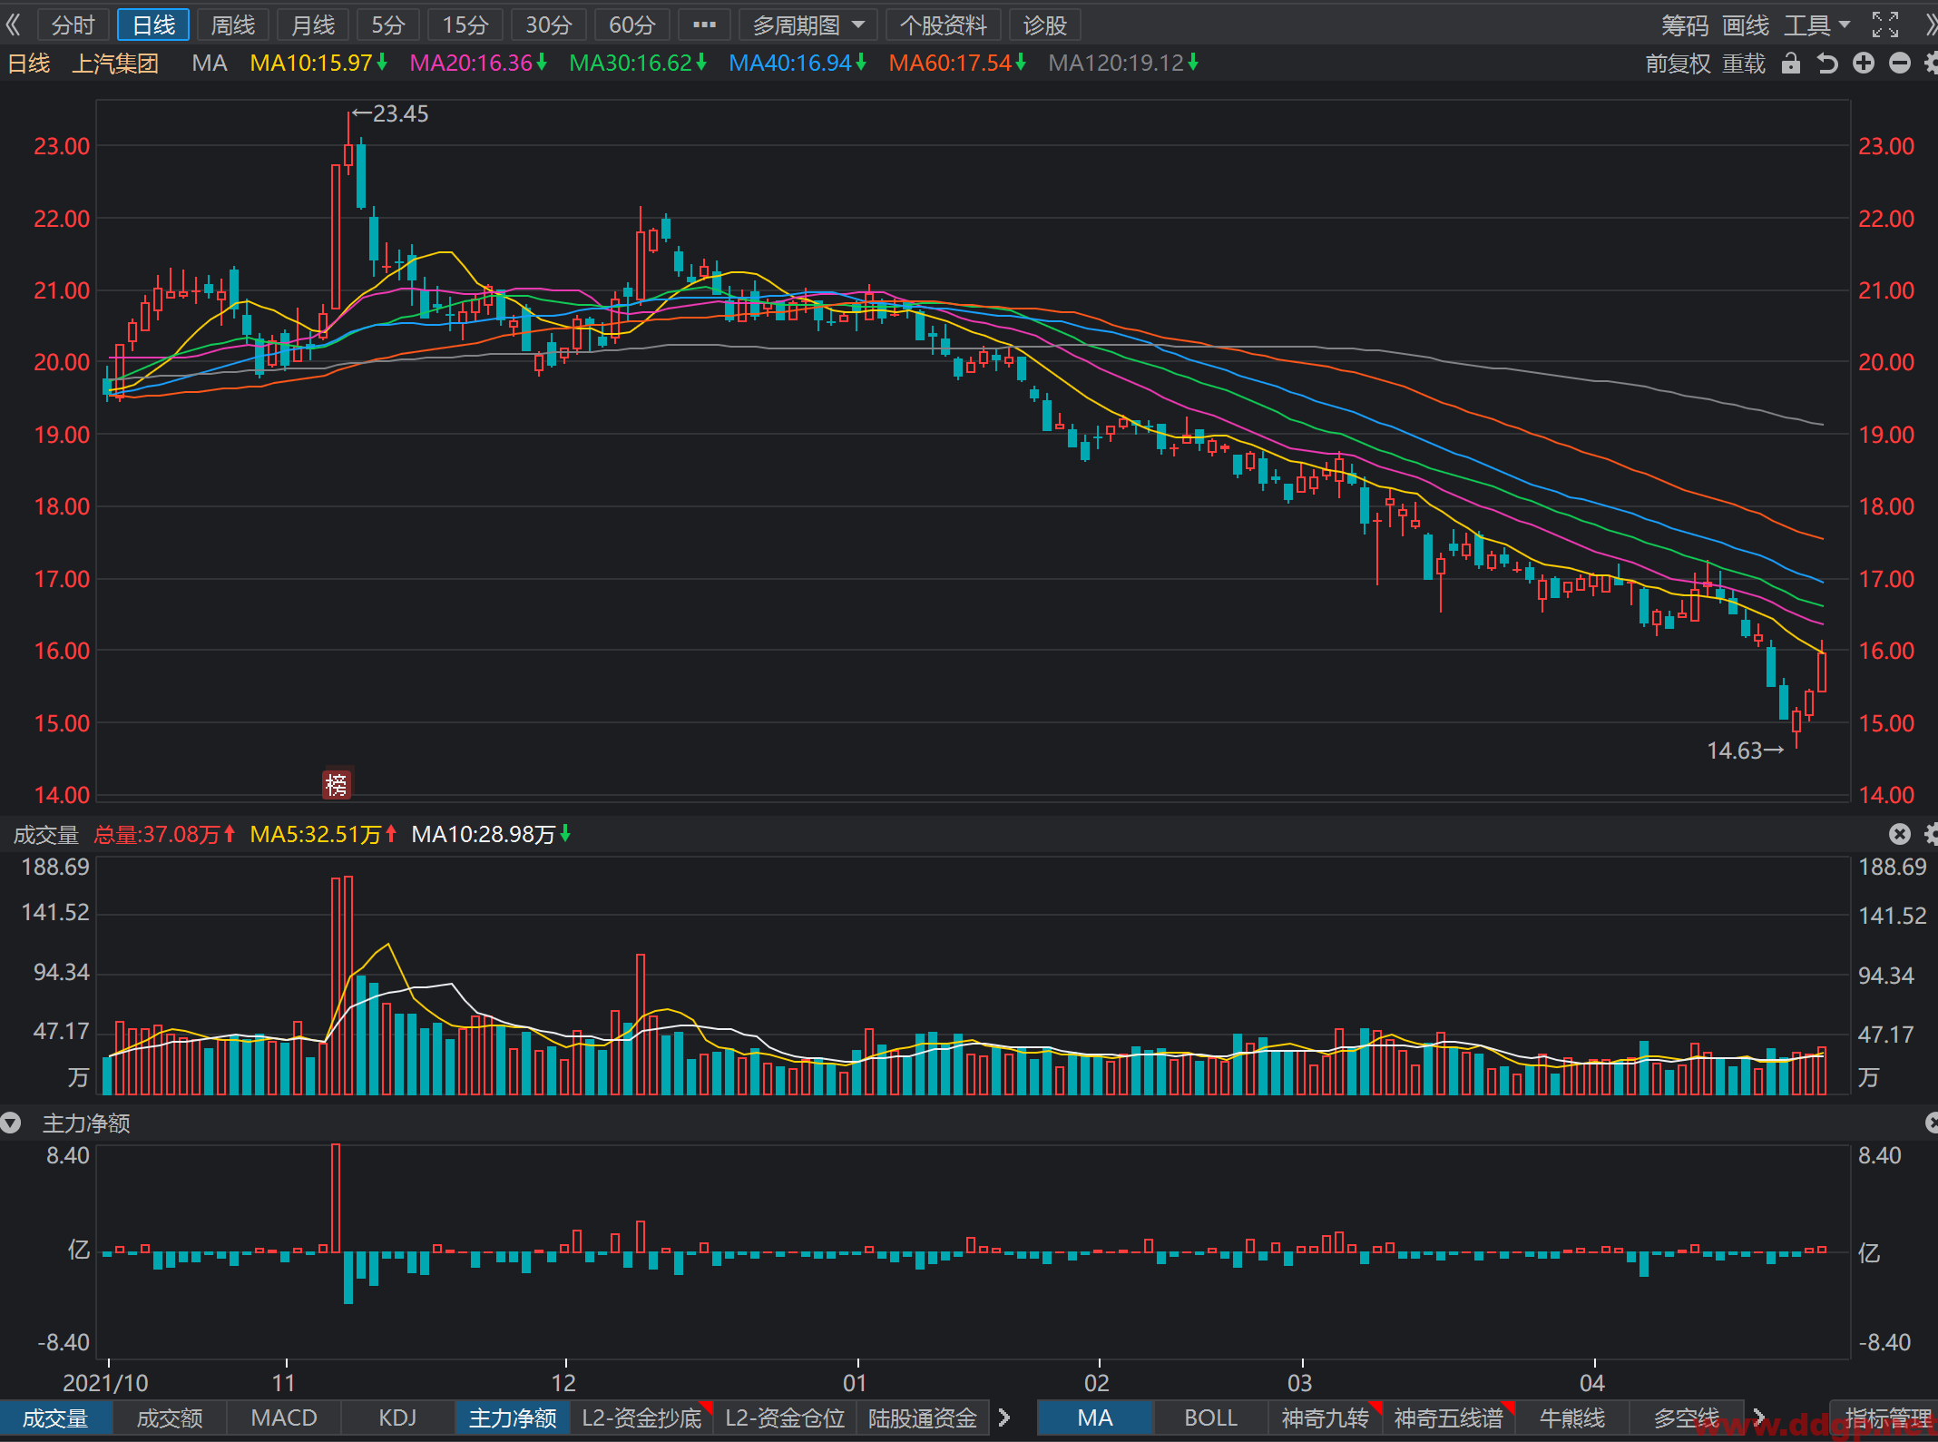Open 多周期图 dropdown
This screenshot has width=1938, height=1442.
(x=807, y=25)
